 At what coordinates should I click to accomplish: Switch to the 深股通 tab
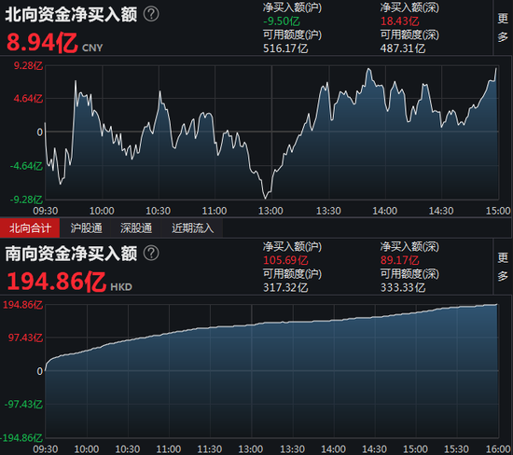(x=136, y=228)
